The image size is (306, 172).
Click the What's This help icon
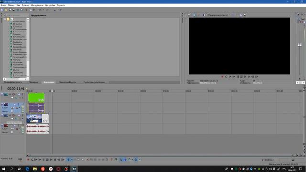[x=60, y=10]
